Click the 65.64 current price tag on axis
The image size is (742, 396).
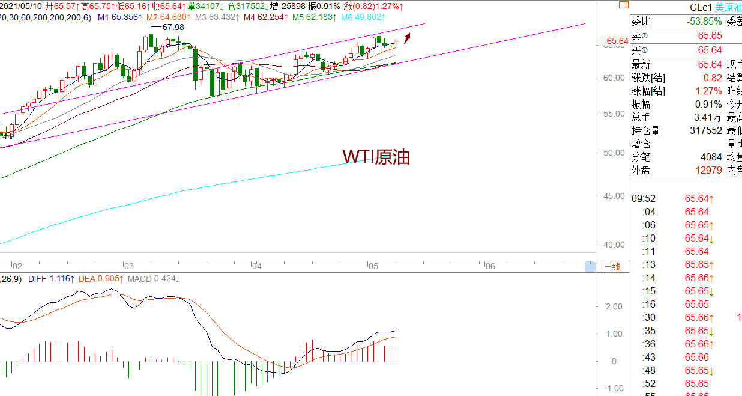pos(616,41)
